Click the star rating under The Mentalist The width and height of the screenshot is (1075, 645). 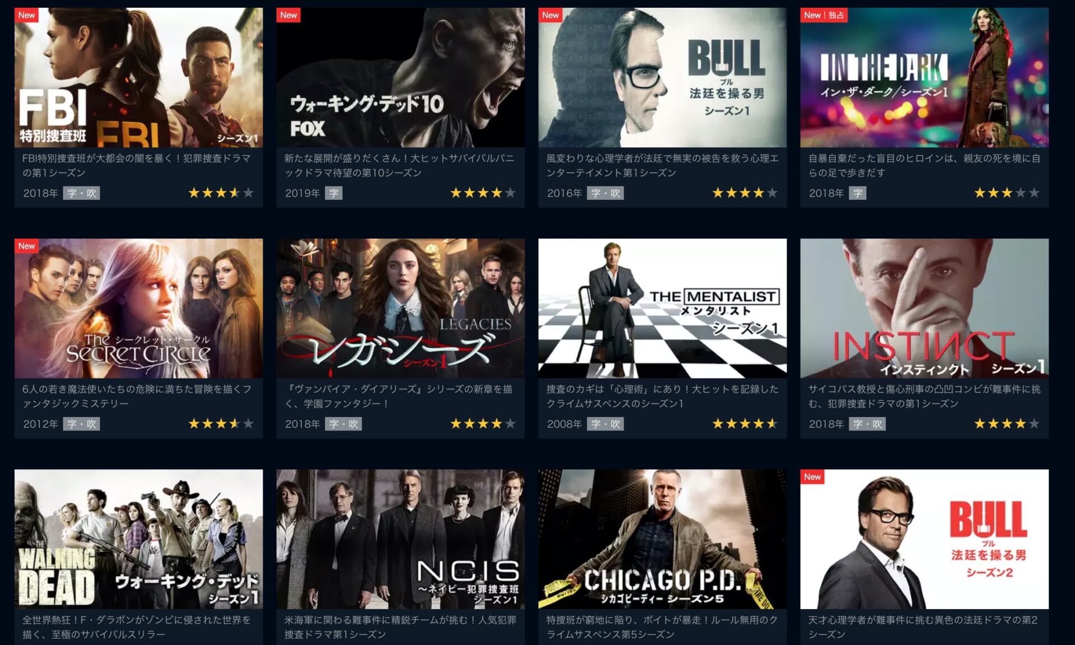click(745, 424)
